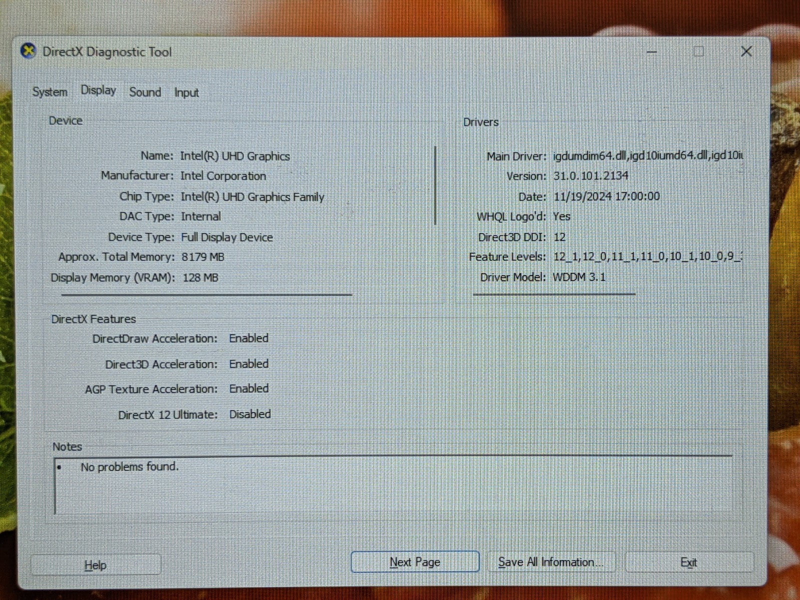Click Save All Information button

(550, 562)
